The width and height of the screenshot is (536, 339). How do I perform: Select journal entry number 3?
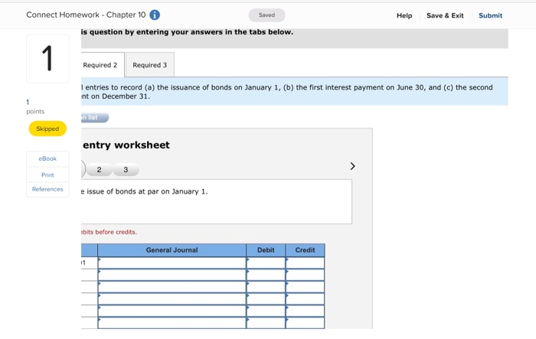(x=126, y=170)
